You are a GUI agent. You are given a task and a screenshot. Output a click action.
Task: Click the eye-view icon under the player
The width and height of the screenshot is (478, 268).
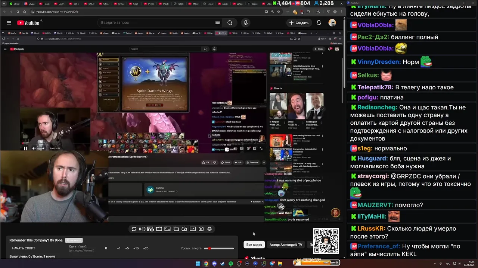150,229
